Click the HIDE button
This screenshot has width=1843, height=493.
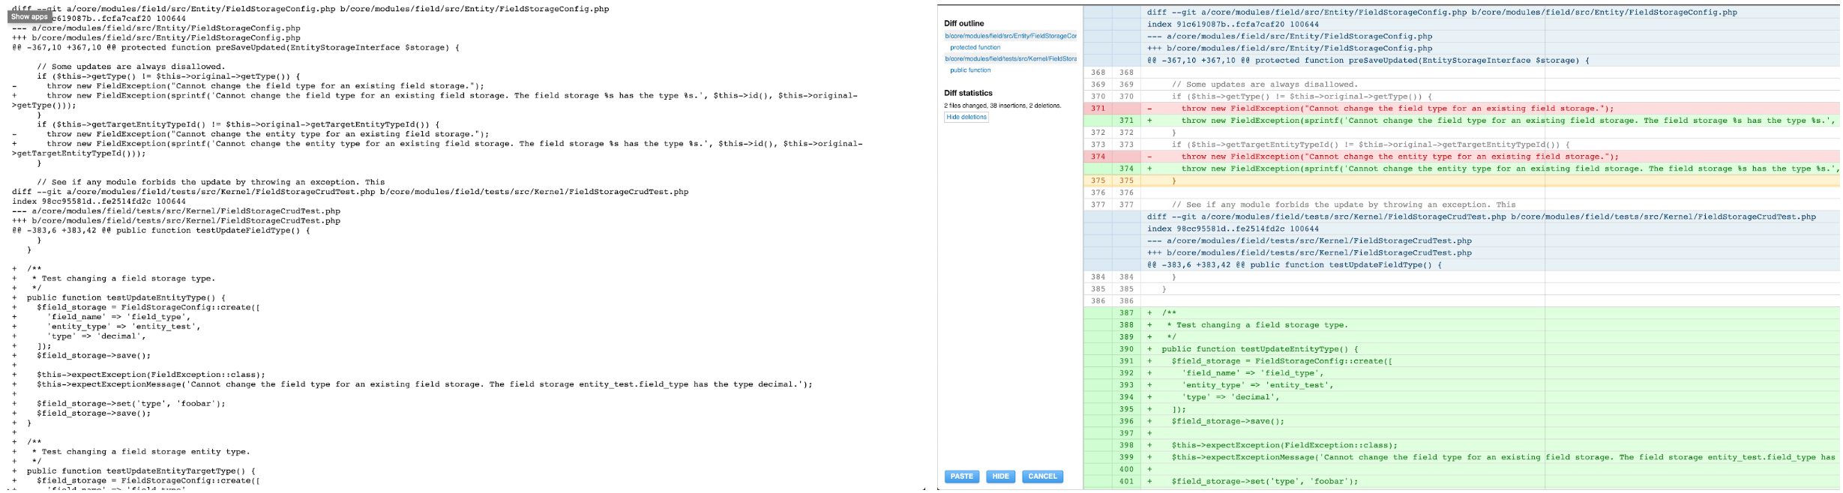click(1001, 477)
